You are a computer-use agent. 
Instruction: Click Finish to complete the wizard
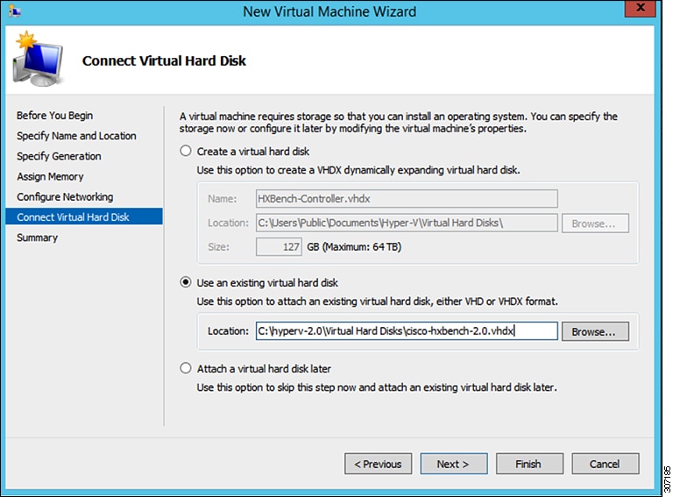pos(529,464)
